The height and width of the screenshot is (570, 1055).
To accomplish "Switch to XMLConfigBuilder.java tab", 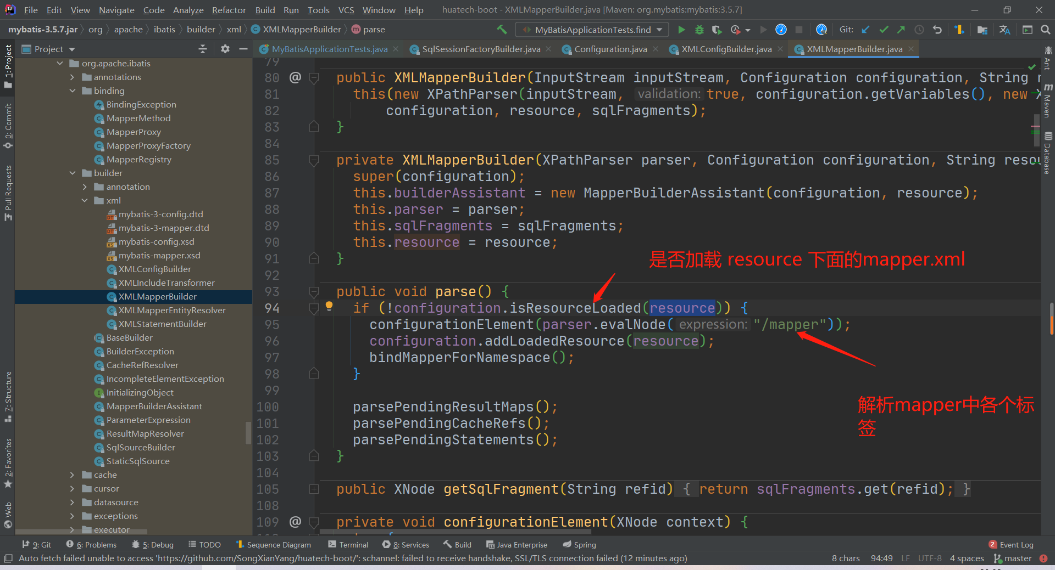I will coord(726,49).
